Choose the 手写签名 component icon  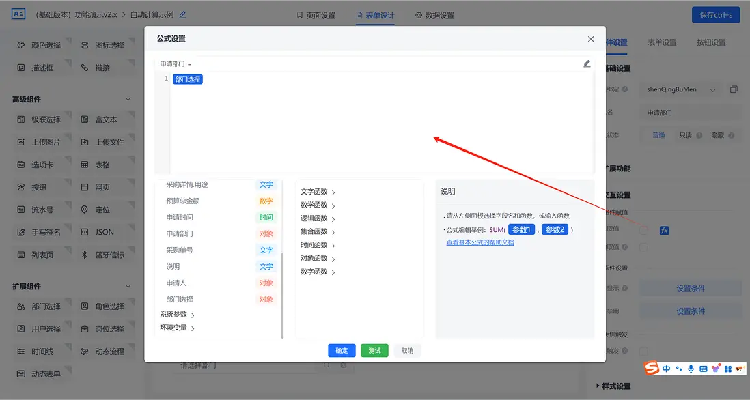click(20, 232)
